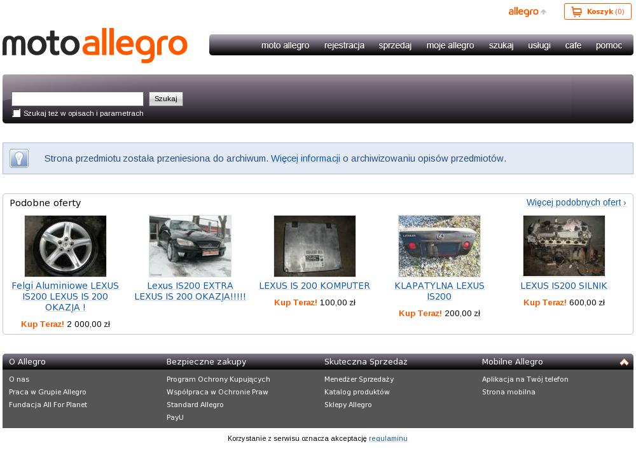Open 'Katalog produktów' footer link
This screenshot has width=636, height=451.
click(357, 392)
